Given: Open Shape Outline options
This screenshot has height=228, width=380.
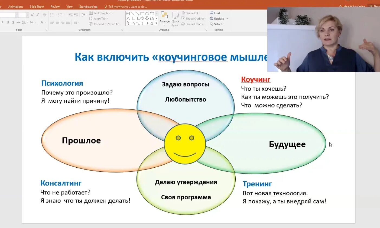Looking at the screenshot, I should (x=193, y=19).
